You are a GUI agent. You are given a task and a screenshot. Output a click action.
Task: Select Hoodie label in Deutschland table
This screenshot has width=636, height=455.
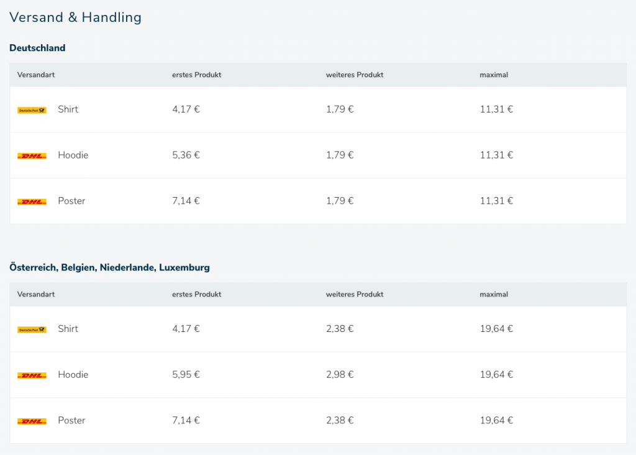pos(73,155)
